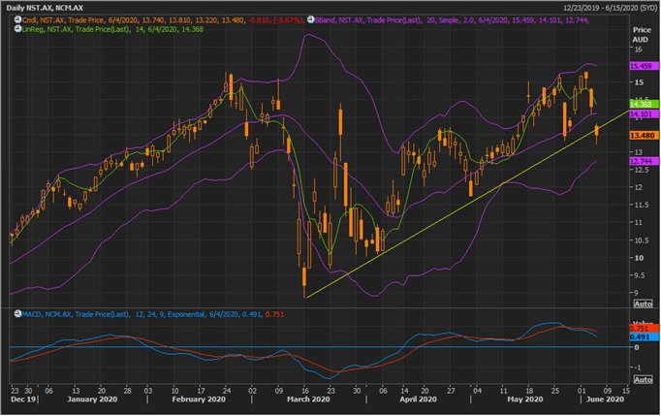
Task: Click the February 2020 month label
Action: (x=199, y=400)
